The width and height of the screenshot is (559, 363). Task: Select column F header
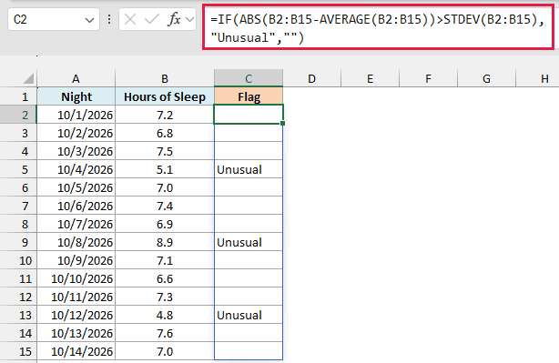coord(428,78)
